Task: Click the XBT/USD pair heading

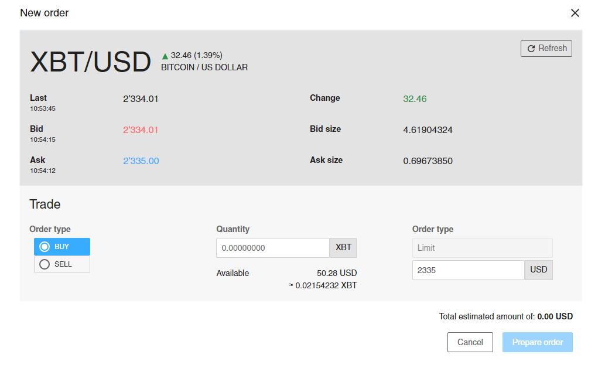Action: (x=90, y=62)
